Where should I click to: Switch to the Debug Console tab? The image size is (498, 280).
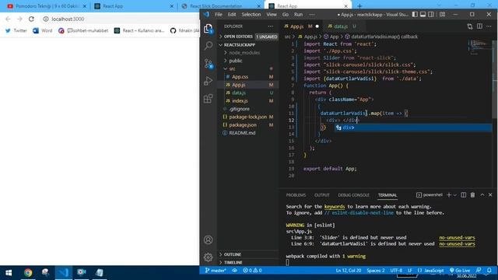point(353,195)
